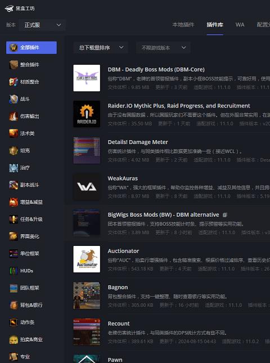
Task: Click the 黑盒工坊 app logo
Action: click(x=9, y=8)
